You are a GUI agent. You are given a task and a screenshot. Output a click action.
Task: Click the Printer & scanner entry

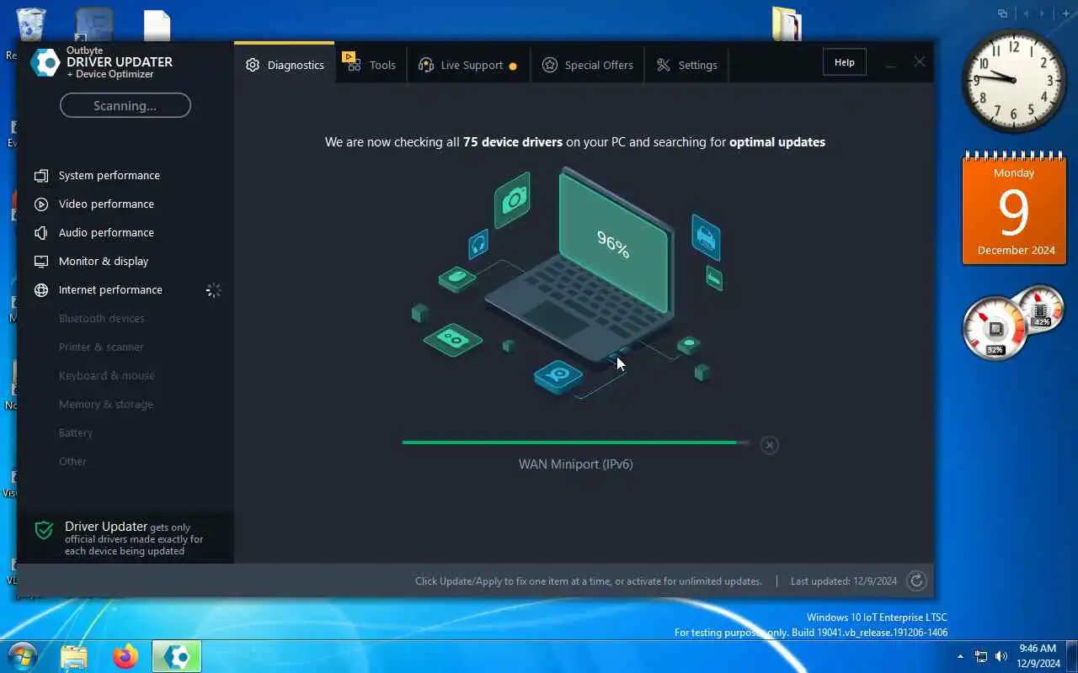[x=101, y=347]
